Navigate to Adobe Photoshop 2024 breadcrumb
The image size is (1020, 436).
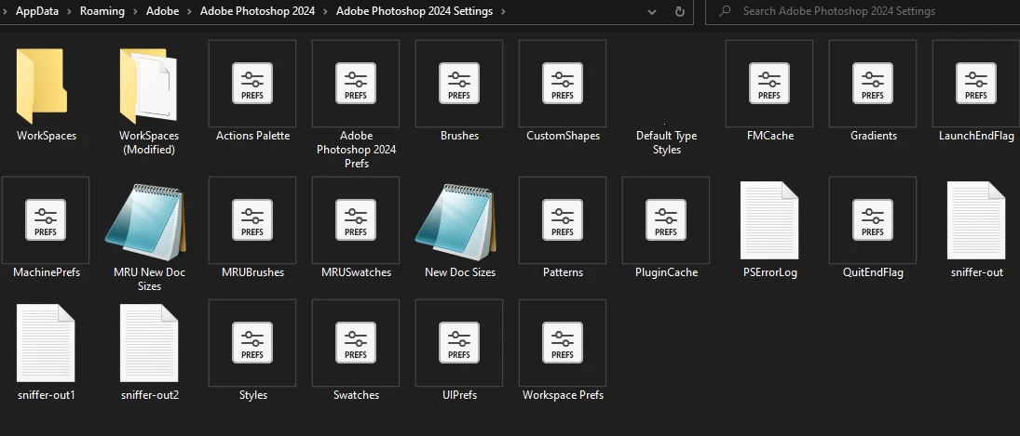point(258,12)
